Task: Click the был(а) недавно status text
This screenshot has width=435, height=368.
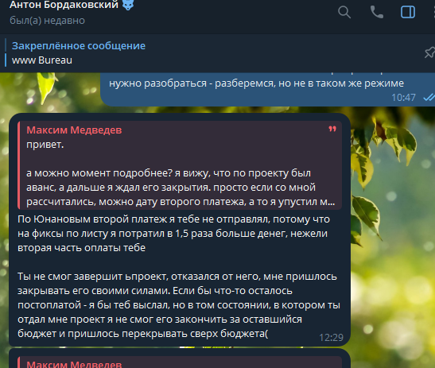Action: point(47,21)
